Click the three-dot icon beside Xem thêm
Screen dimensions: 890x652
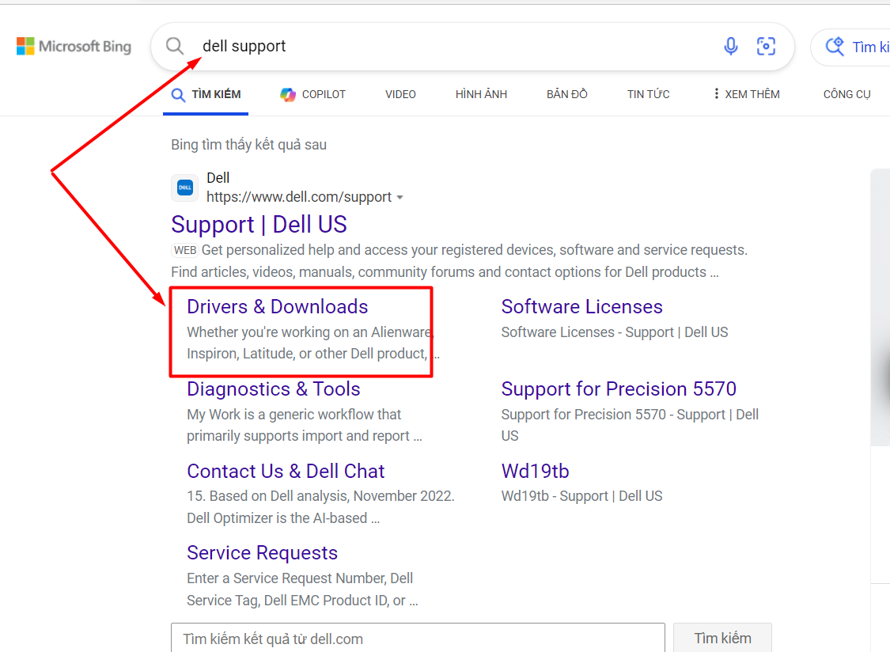[x=716, y=93]
